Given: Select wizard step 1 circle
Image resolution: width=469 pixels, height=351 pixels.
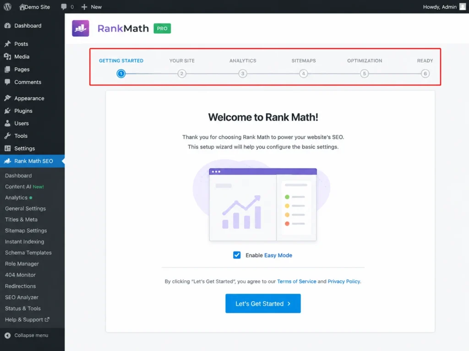Looking at the screenshot, I should pos(121,74).
